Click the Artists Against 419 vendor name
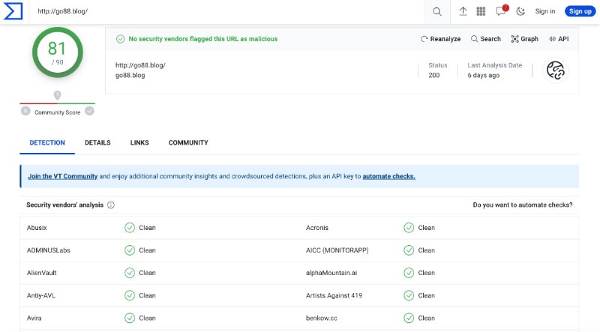This screenshot has height=332, width=600. pos(334,296)
